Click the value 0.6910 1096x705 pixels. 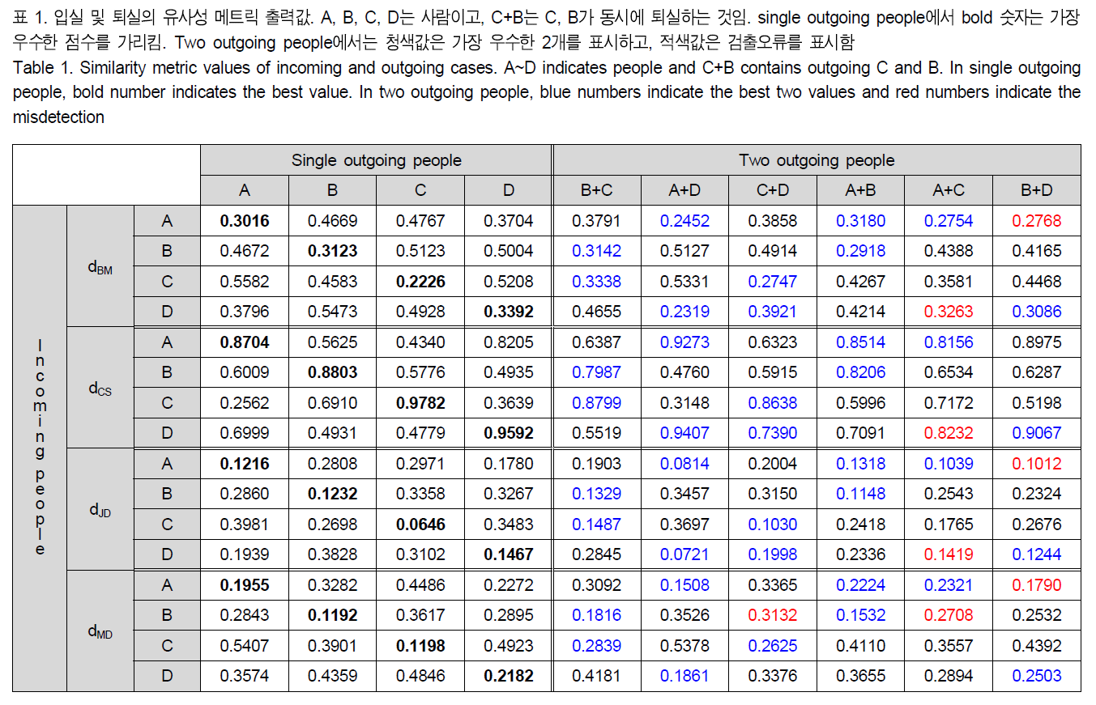(x=332, y=403)
